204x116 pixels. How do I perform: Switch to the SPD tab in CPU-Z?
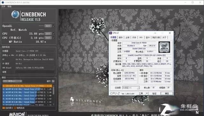(x=141, y=37)
